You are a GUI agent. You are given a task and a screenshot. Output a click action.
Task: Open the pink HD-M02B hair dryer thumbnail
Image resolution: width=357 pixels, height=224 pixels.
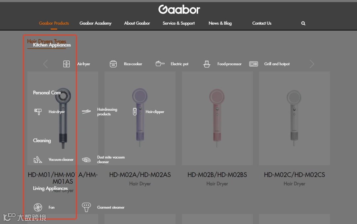click(217, 118)
